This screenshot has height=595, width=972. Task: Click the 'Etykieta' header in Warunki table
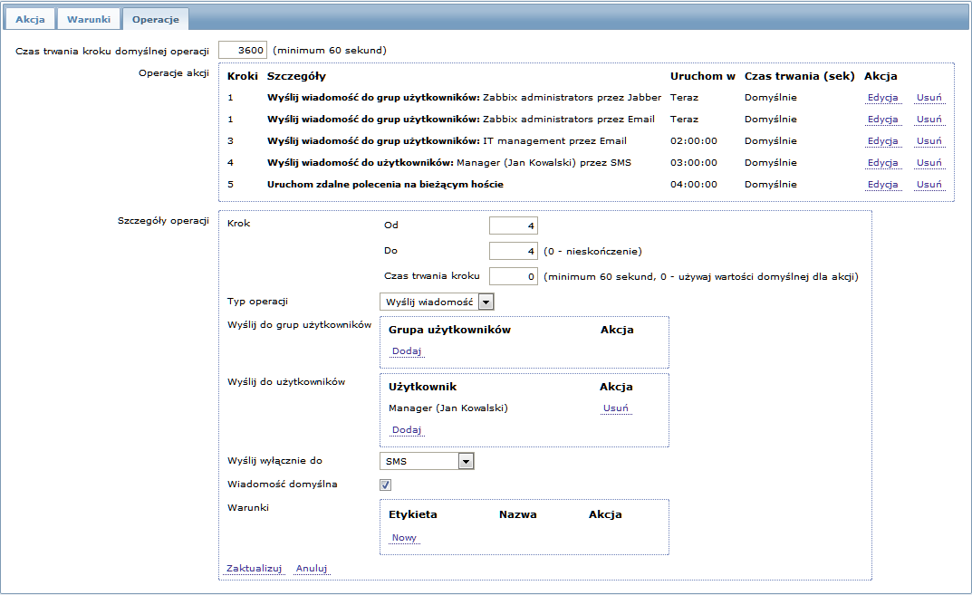pyautogui.click(x=413, y=514)
